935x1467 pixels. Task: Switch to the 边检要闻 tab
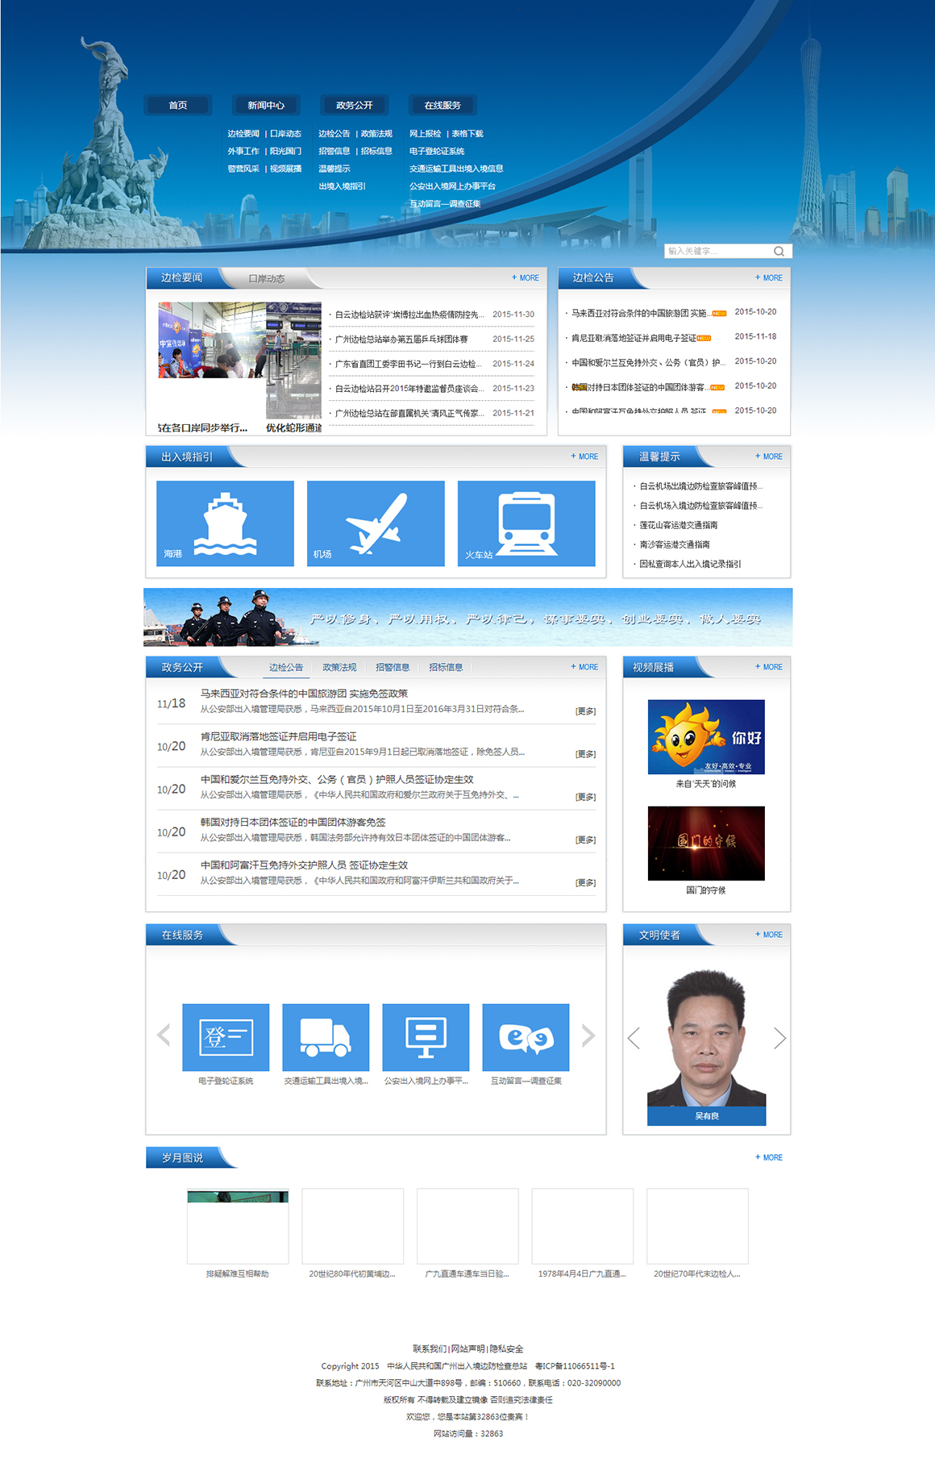point(181,277)
